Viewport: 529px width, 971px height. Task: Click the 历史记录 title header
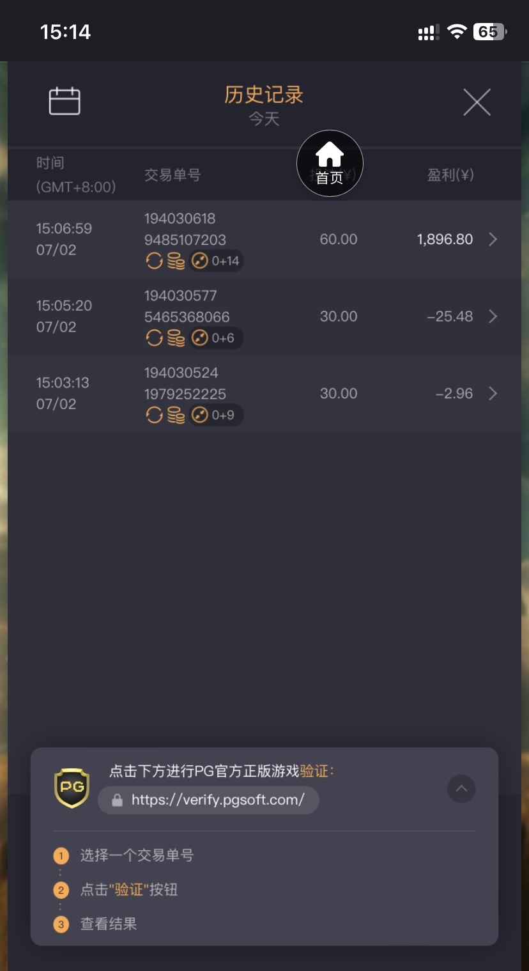[x=264, y=95]
